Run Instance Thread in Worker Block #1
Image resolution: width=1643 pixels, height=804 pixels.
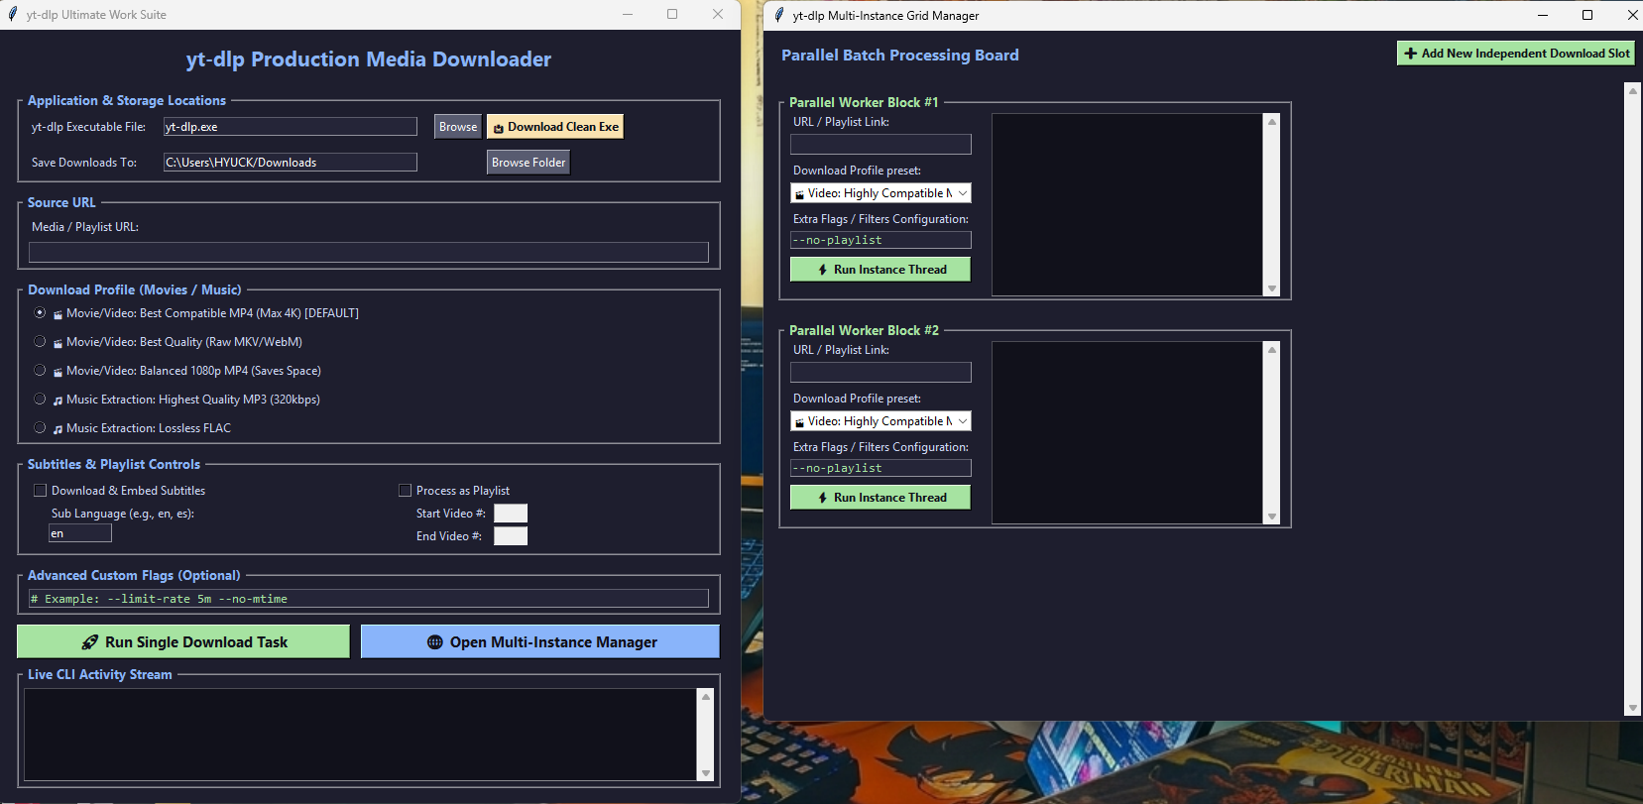click(x=880, y=270)
